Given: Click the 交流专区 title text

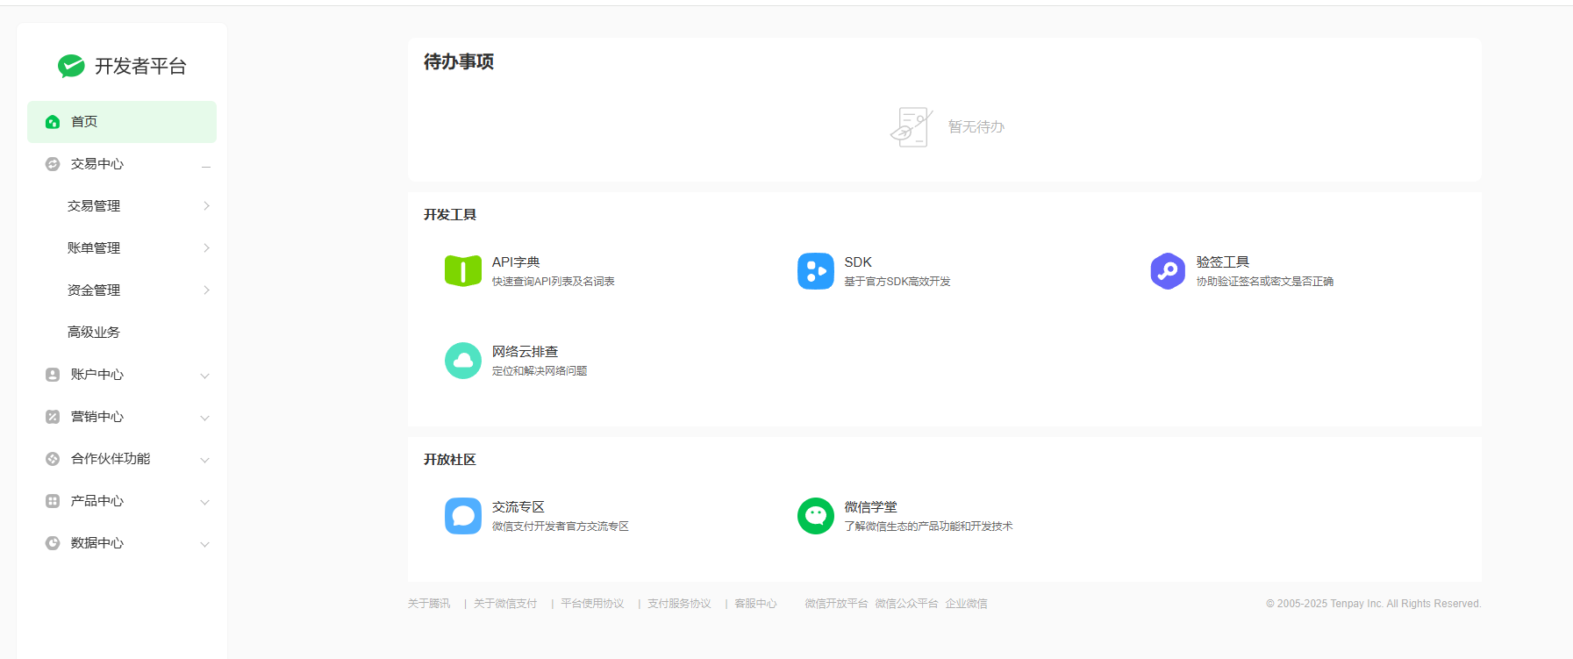Looking at the screenshot, I should [518, 507].
